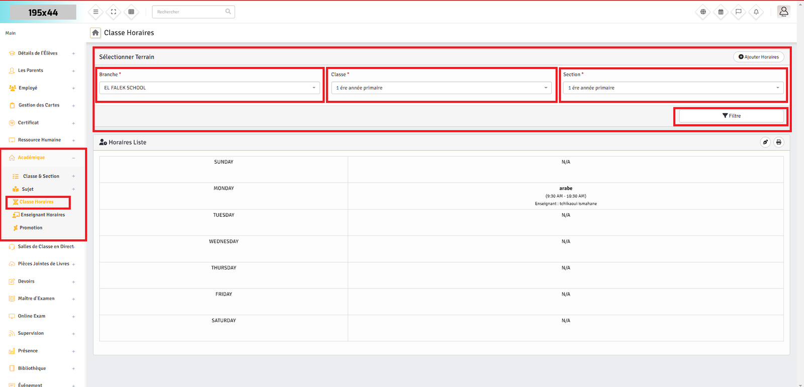The image size is (804, 387).
Task: Open the flag icon in top bar
Action: coord(738,12)
